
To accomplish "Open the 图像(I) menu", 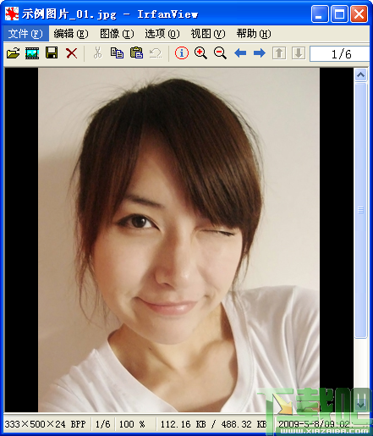I will 117,34.
